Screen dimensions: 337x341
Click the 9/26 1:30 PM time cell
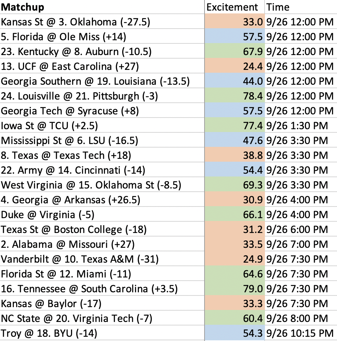click(301, 125)
